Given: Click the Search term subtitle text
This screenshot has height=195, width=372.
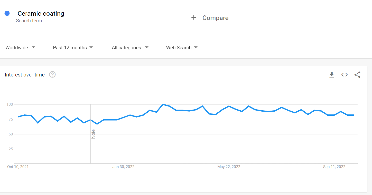Looking at the screenshot, I should 29,21.
